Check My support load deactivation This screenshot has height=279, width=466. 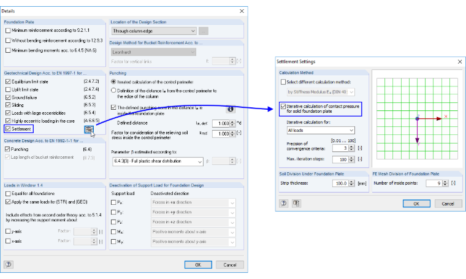click(113, 242)
